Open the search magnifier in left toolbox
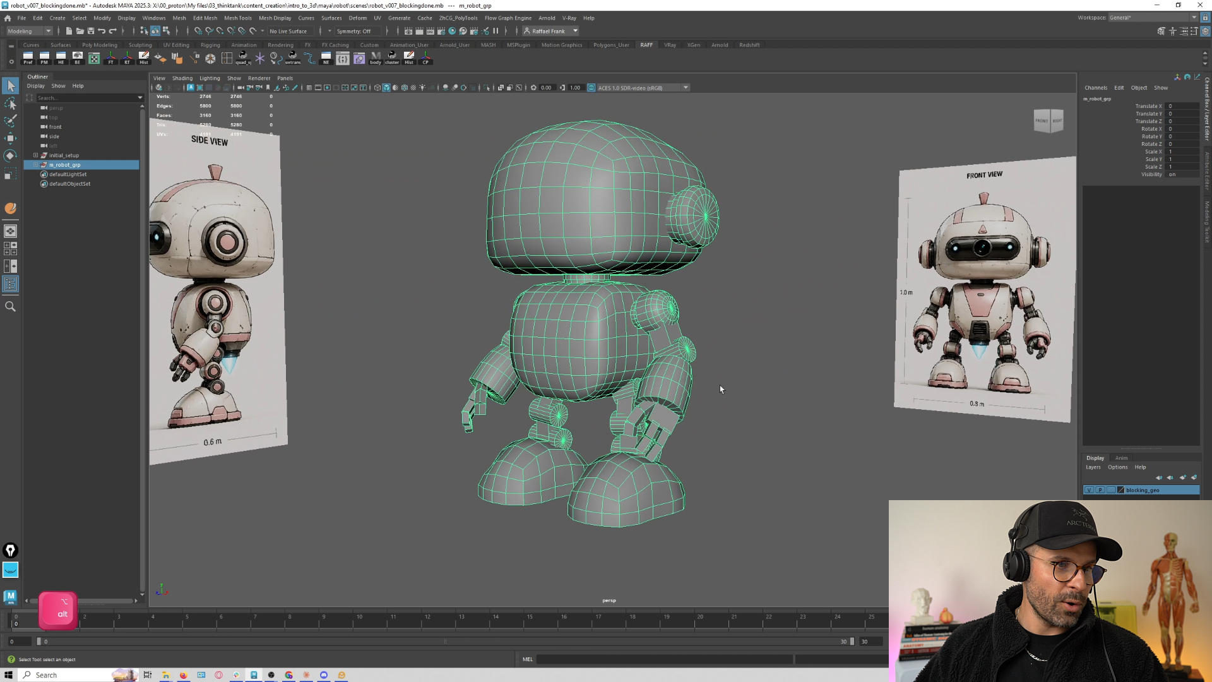Viewport: 1212px width, 682px height. click(x=10, y=306)
